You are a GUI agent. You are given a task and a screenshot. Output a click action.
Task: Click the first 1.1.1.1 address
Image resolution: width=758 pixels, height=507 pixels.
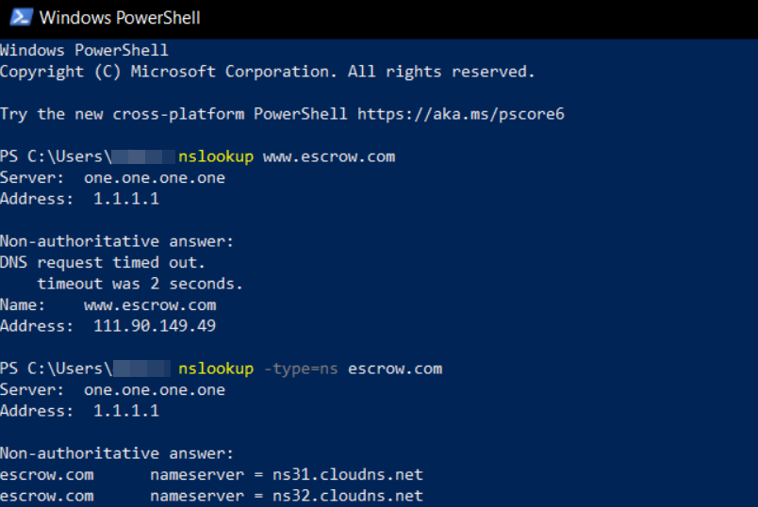point(126,199)
